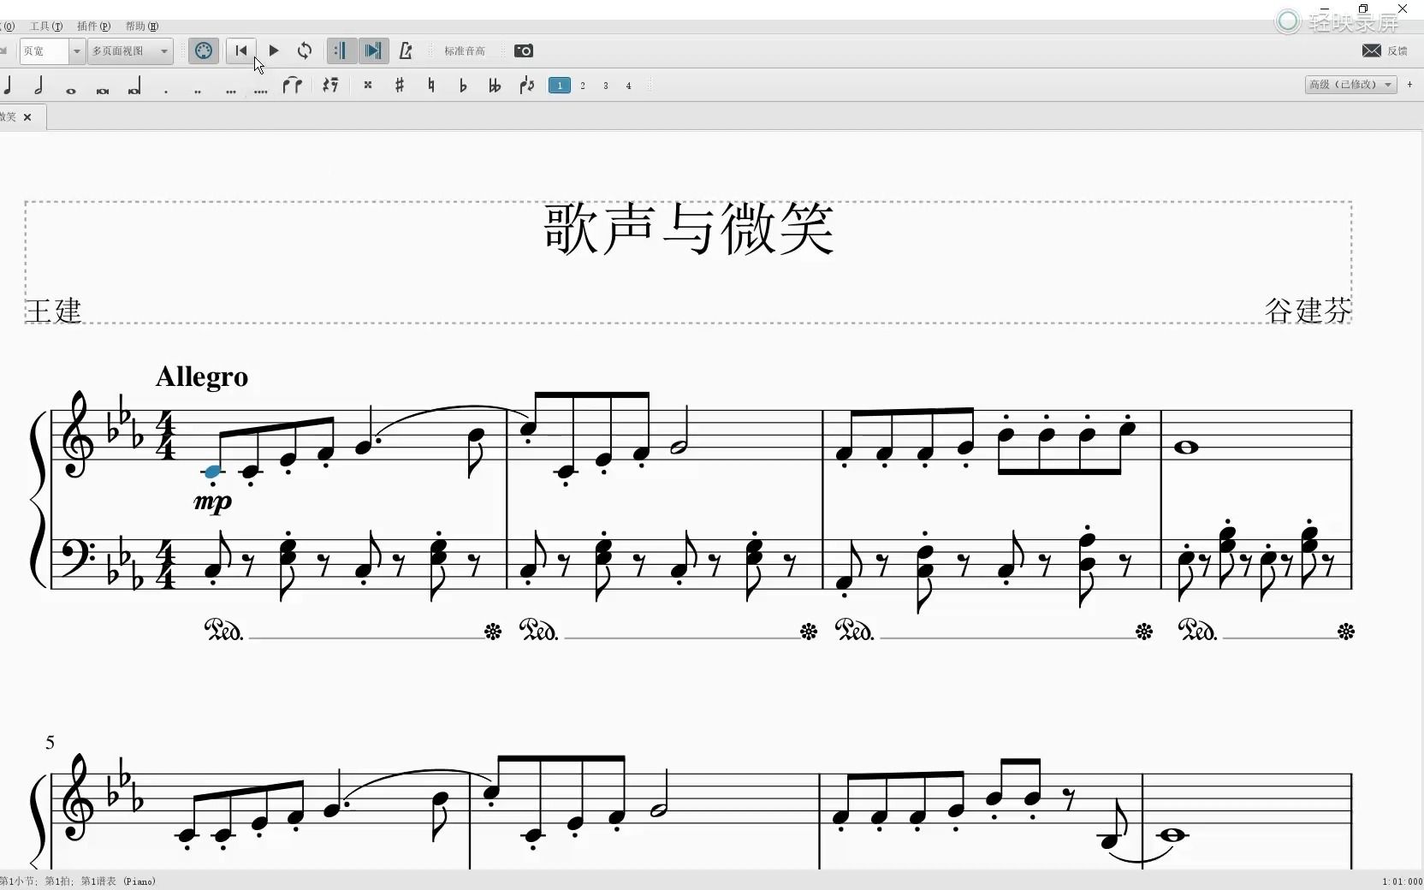1424x890 pixels.
Task: Apply double flat accidental
Action: (495, 85)
